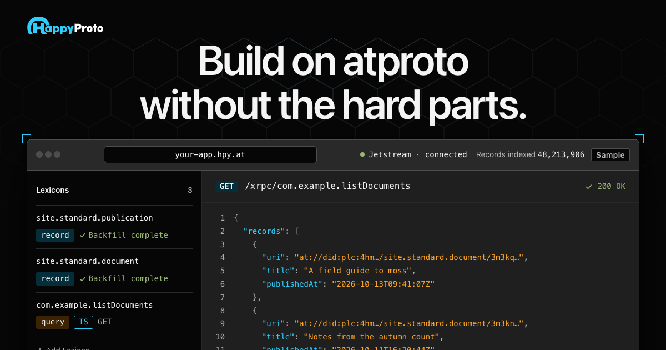The height and width of the screenshot is (350, 666).
Task: Click the "Build on atproto" headline
Action: coord(333,61)
